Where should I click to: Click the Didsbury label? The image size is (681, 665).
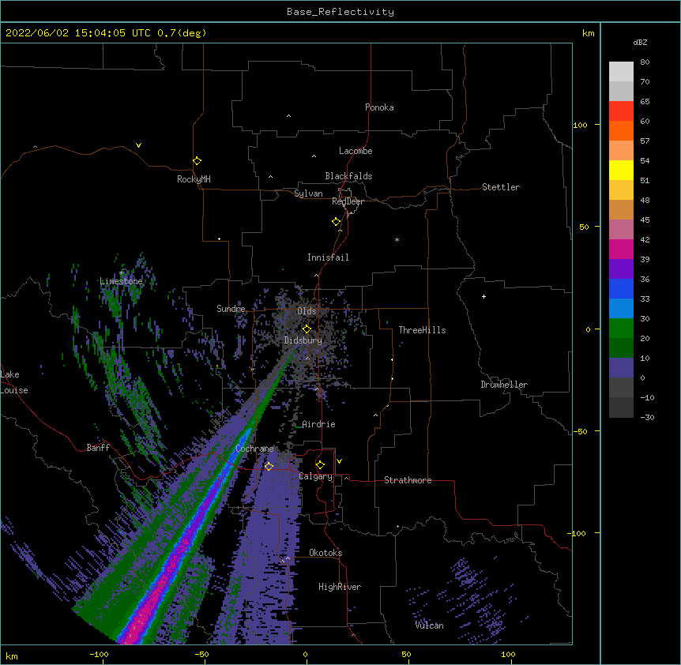[303, 340]
